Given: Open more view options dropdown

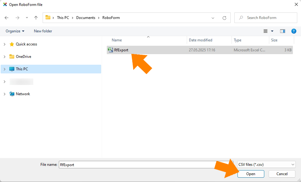Looking at the screenshot, I should click(x=272, y=31).
